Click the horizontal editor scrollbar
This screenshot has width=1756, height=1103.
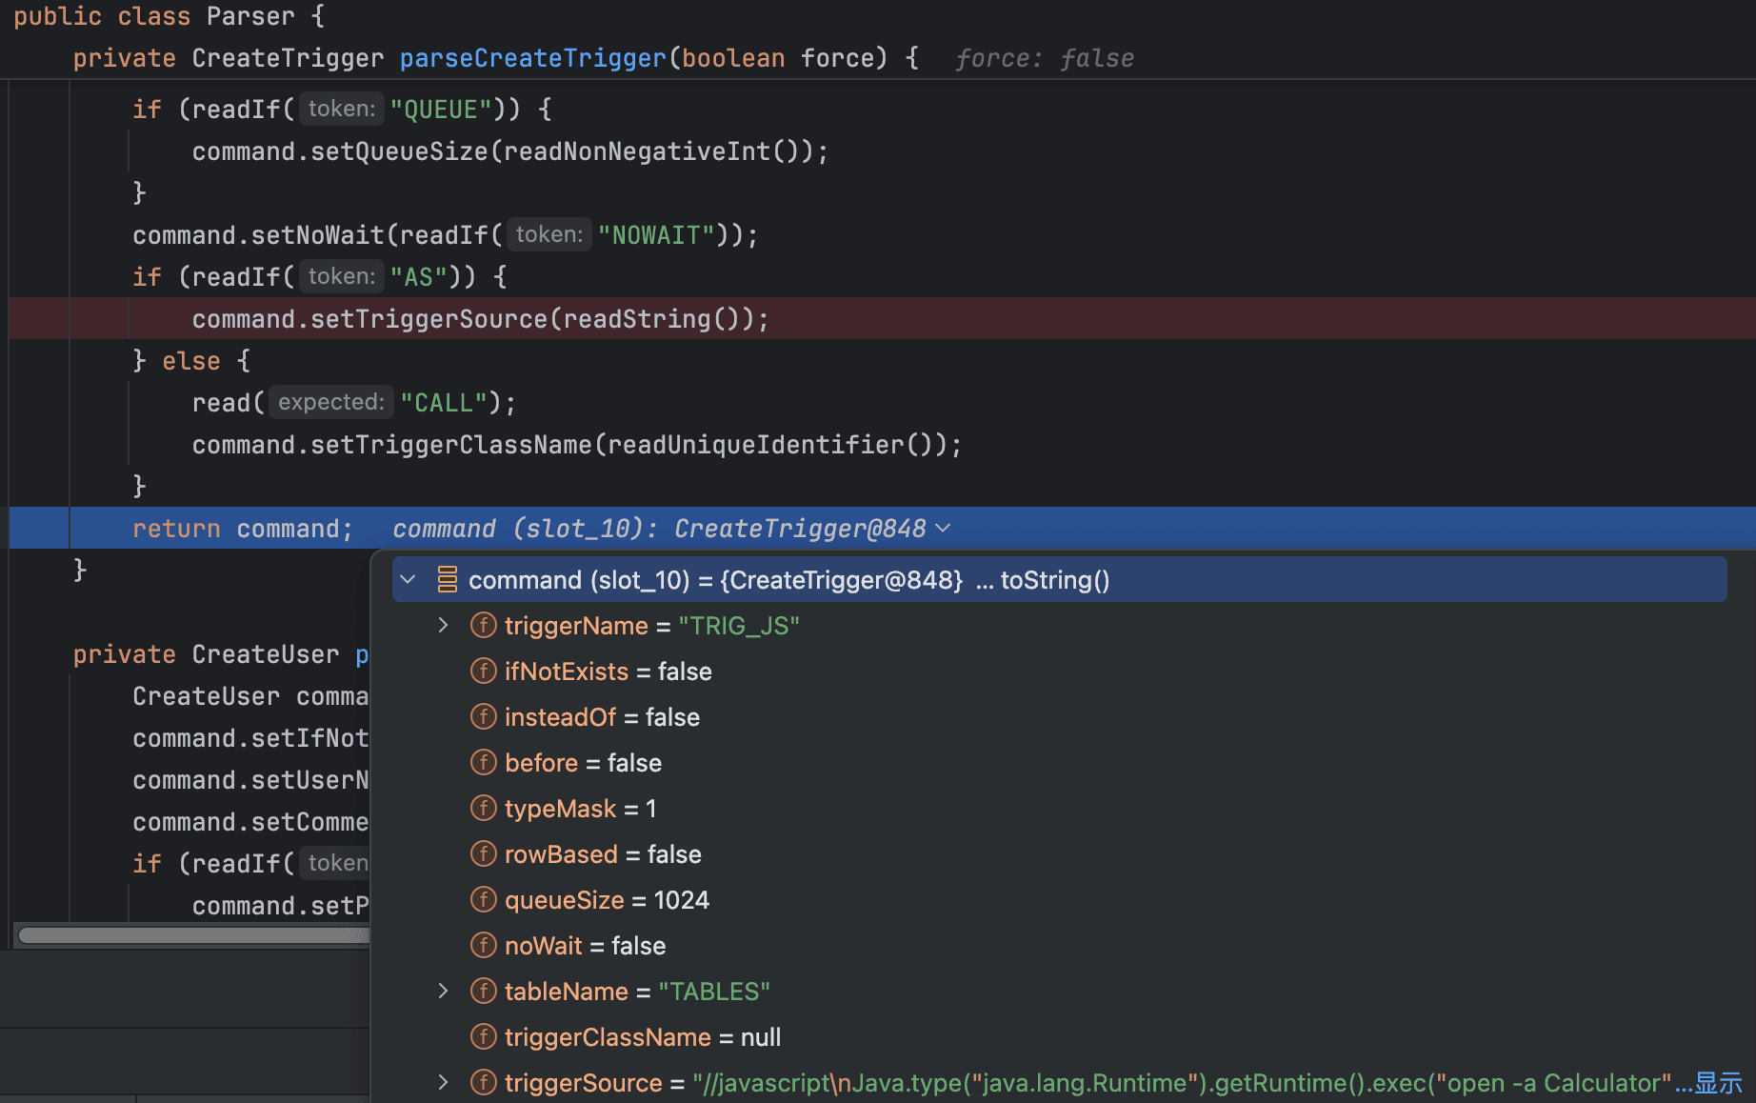[x=193, y=935]
